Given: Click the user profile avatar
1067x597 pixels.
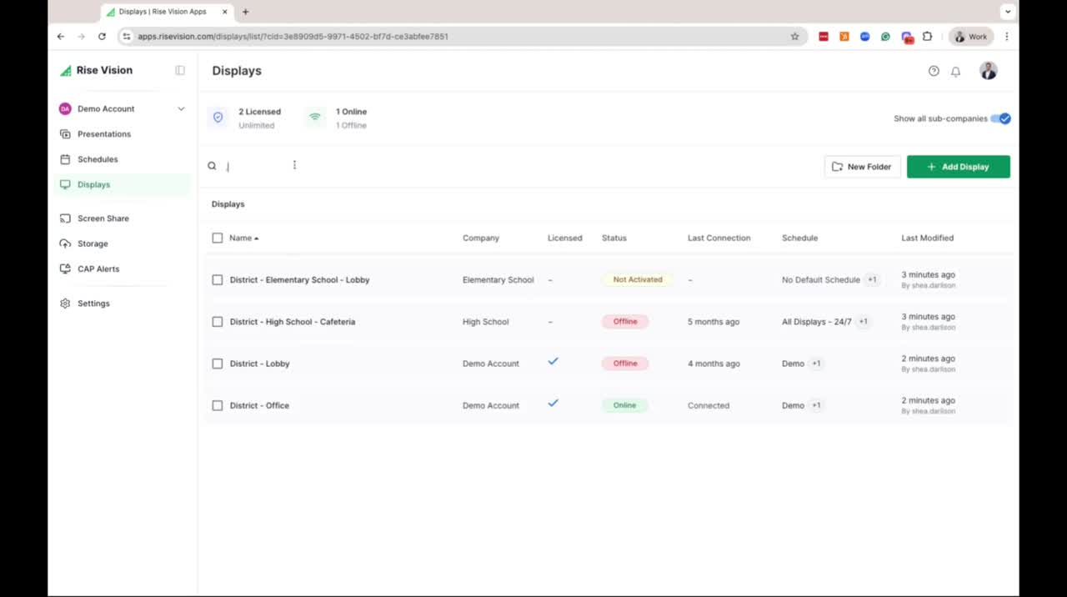Looking at the screenshot, I should coord(988,72).
